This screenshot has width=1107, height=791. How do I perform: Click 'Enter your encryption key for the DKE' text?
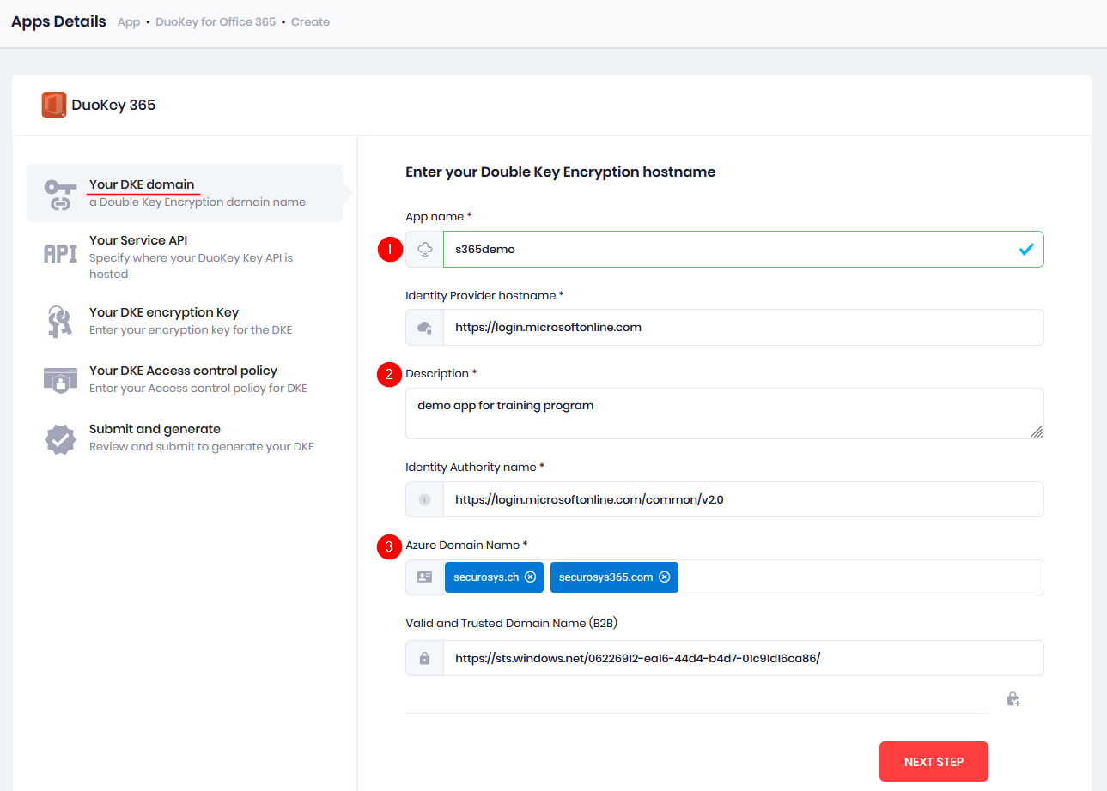pos(191,330)
